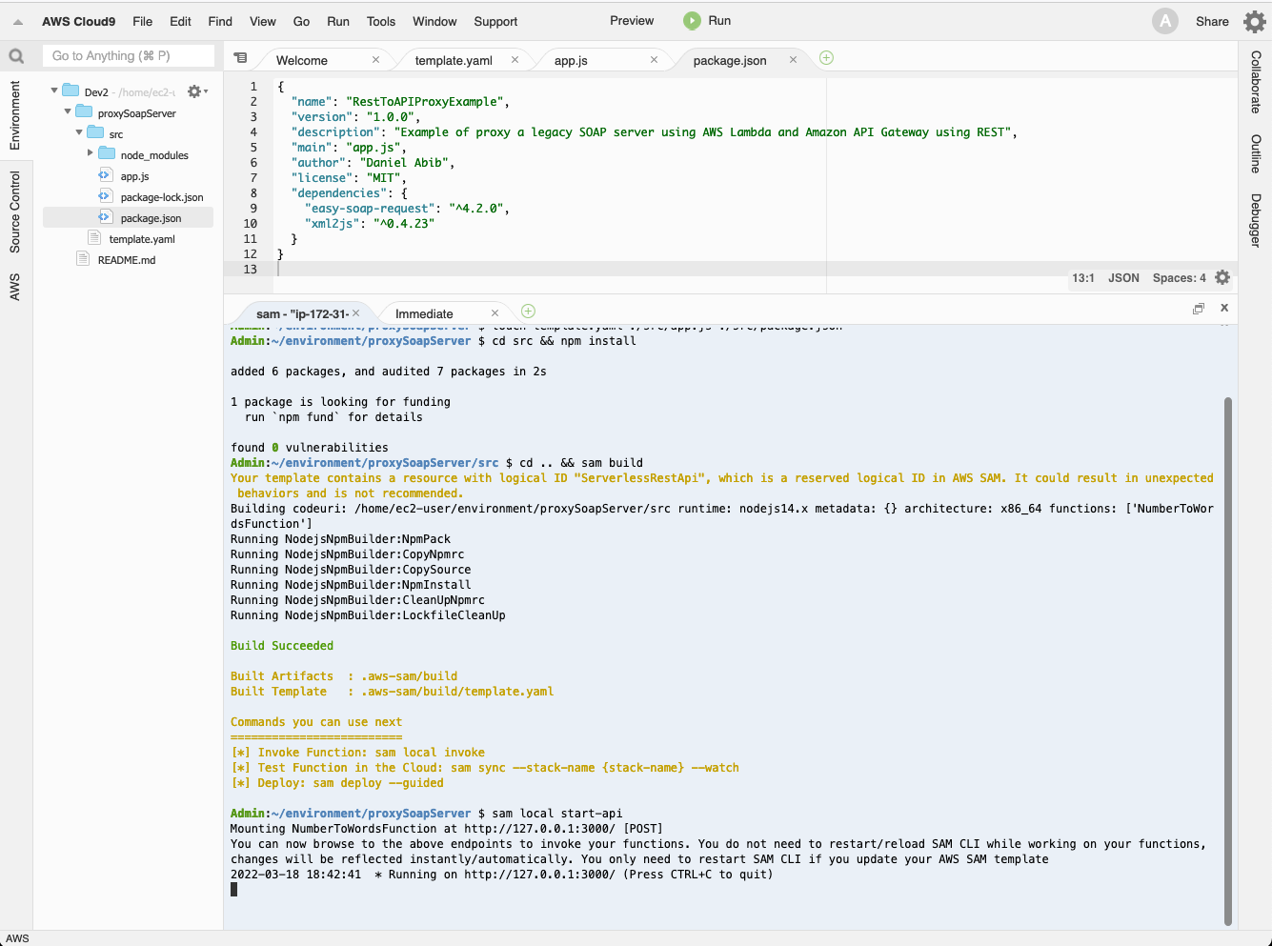Toggle the Debugger side panel
Viewport: 1272px width, 946px height.
point(1256,221)
